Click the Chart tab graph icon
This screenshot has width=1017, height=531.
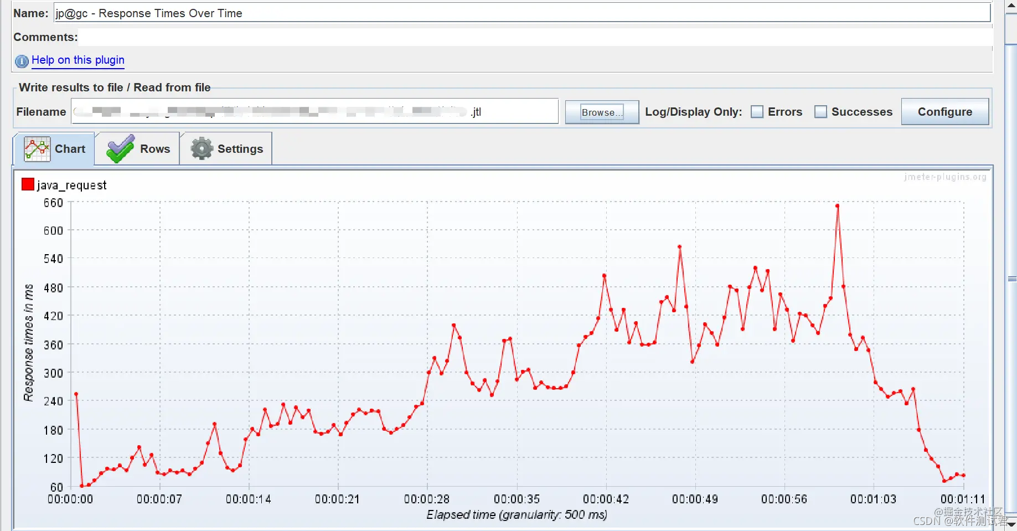click(x=37, y=149)
